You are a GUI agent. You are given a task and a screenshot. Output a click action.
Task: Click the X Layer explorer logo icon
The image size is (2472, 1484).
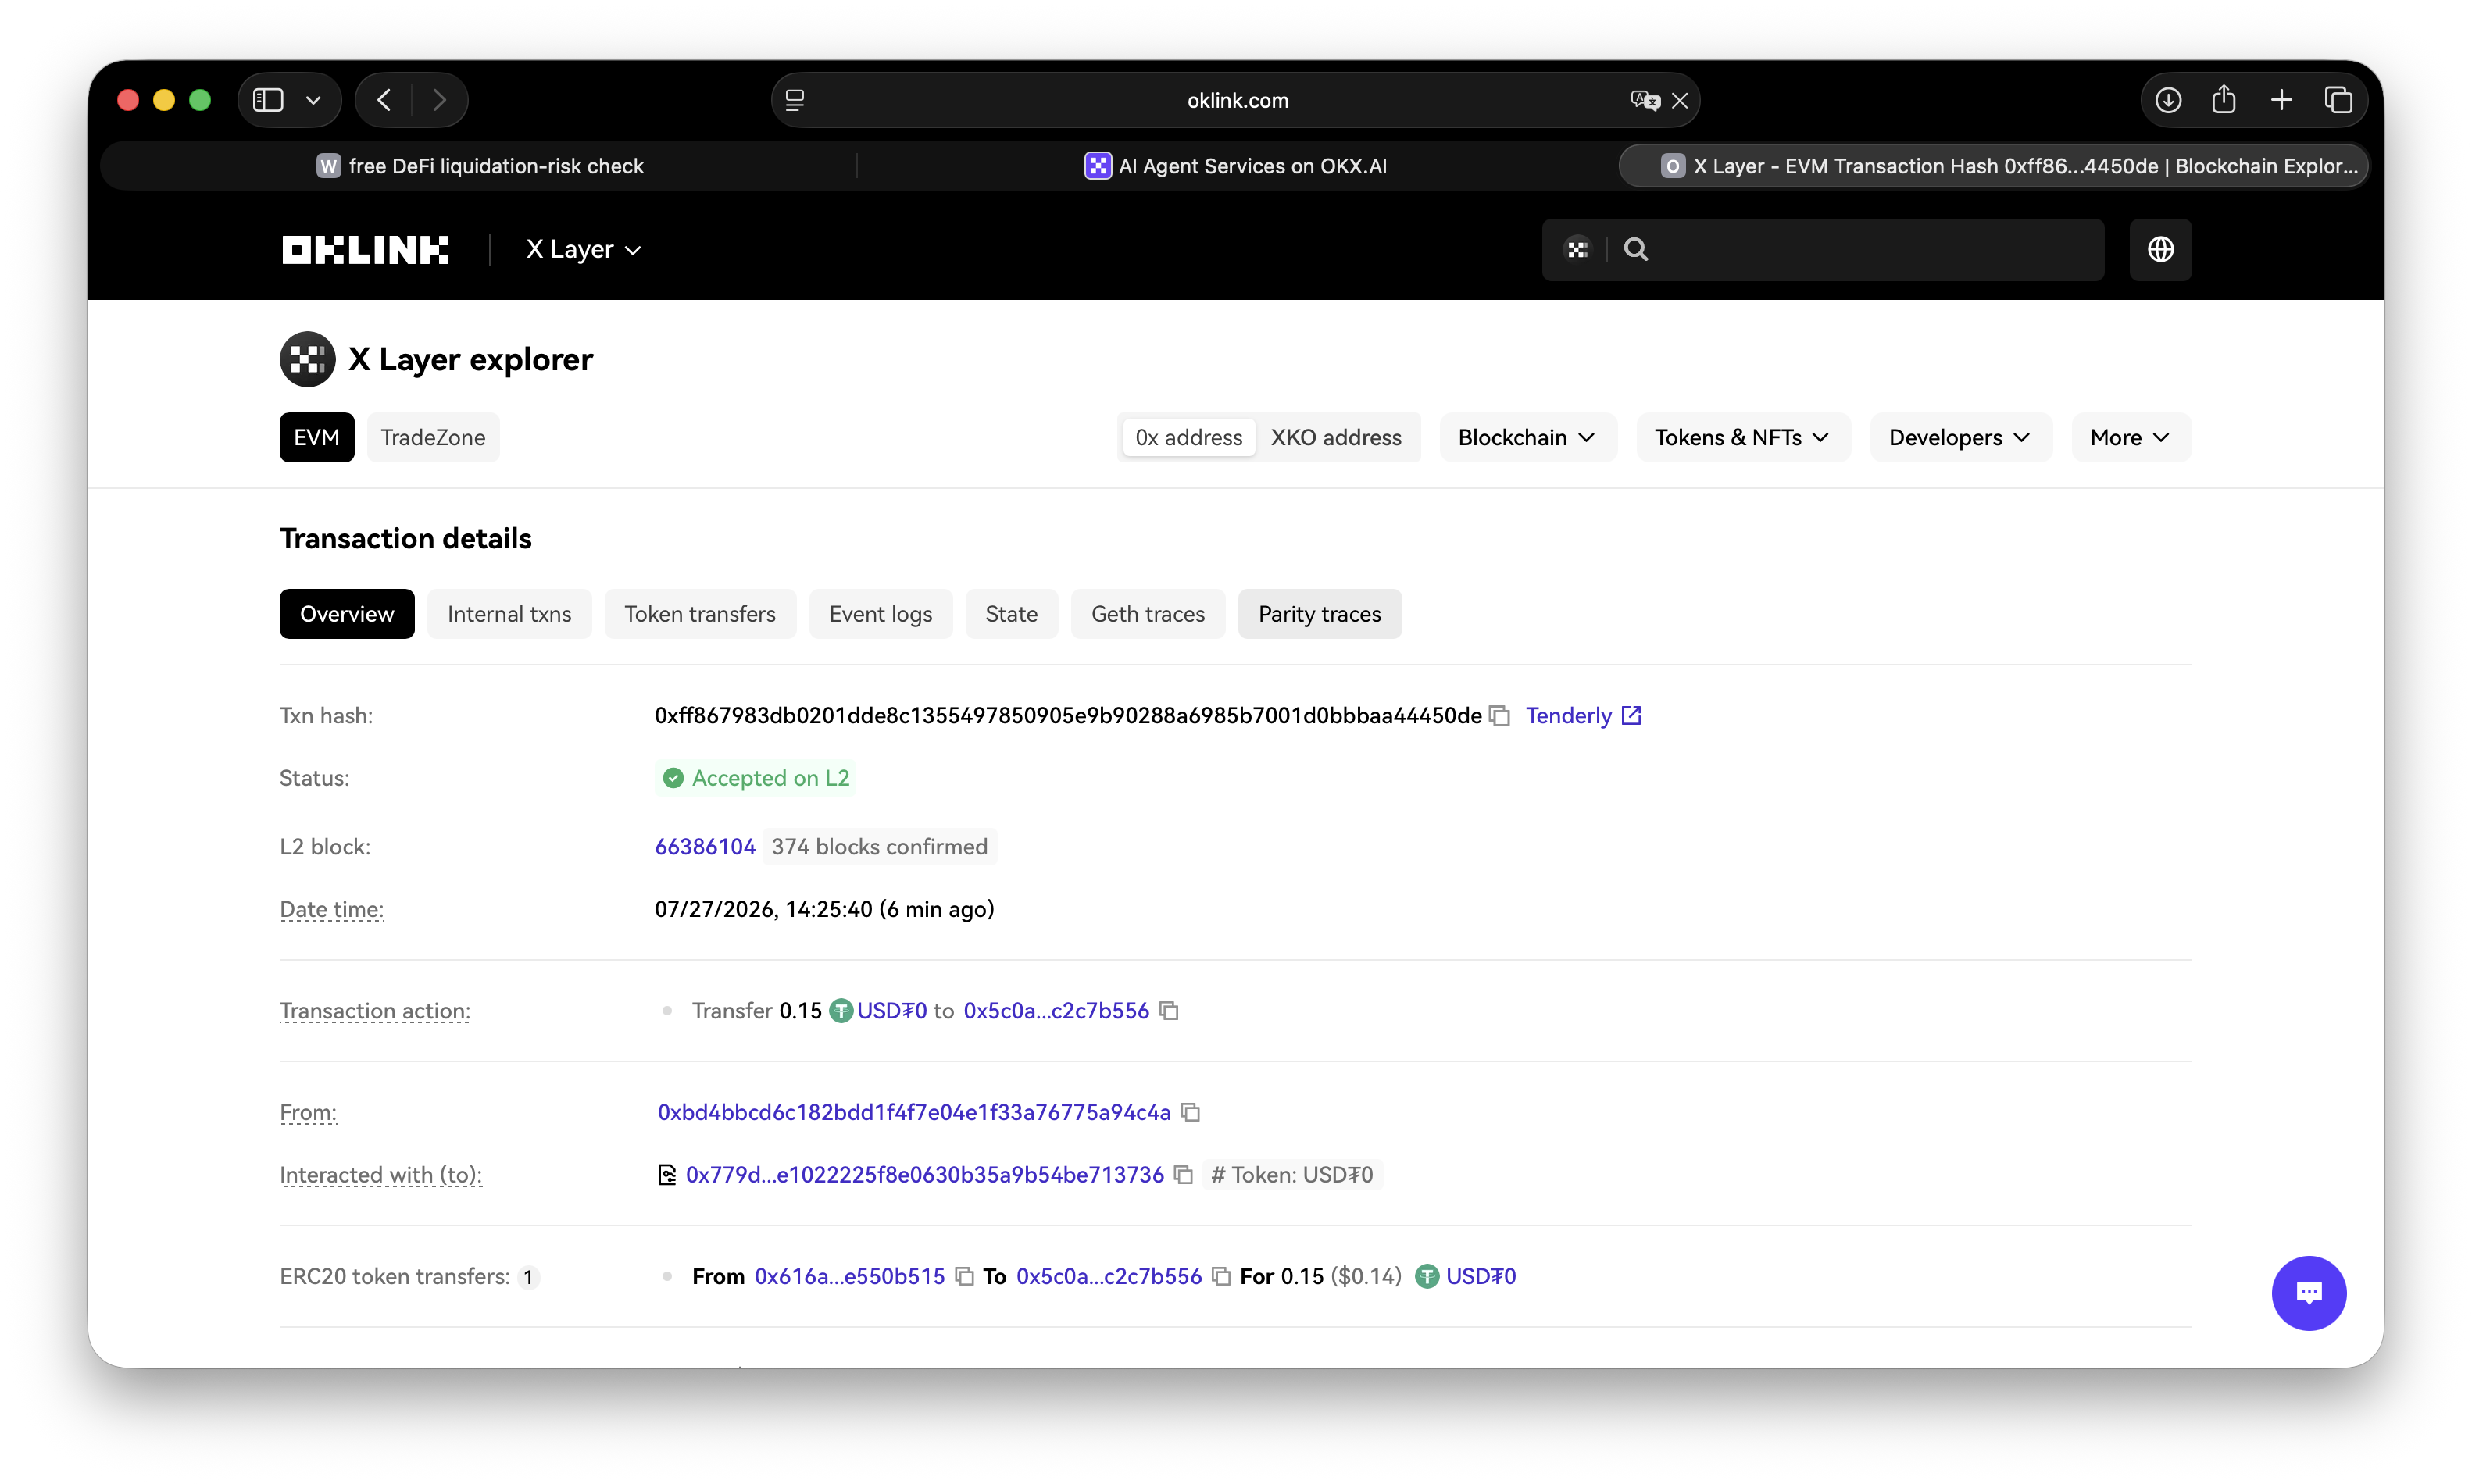[x=307, y=359]
